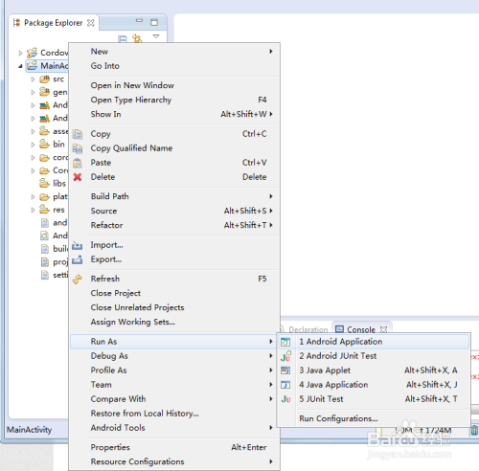
Task: Expand the platforms folder node
Action: coord(33,196)
